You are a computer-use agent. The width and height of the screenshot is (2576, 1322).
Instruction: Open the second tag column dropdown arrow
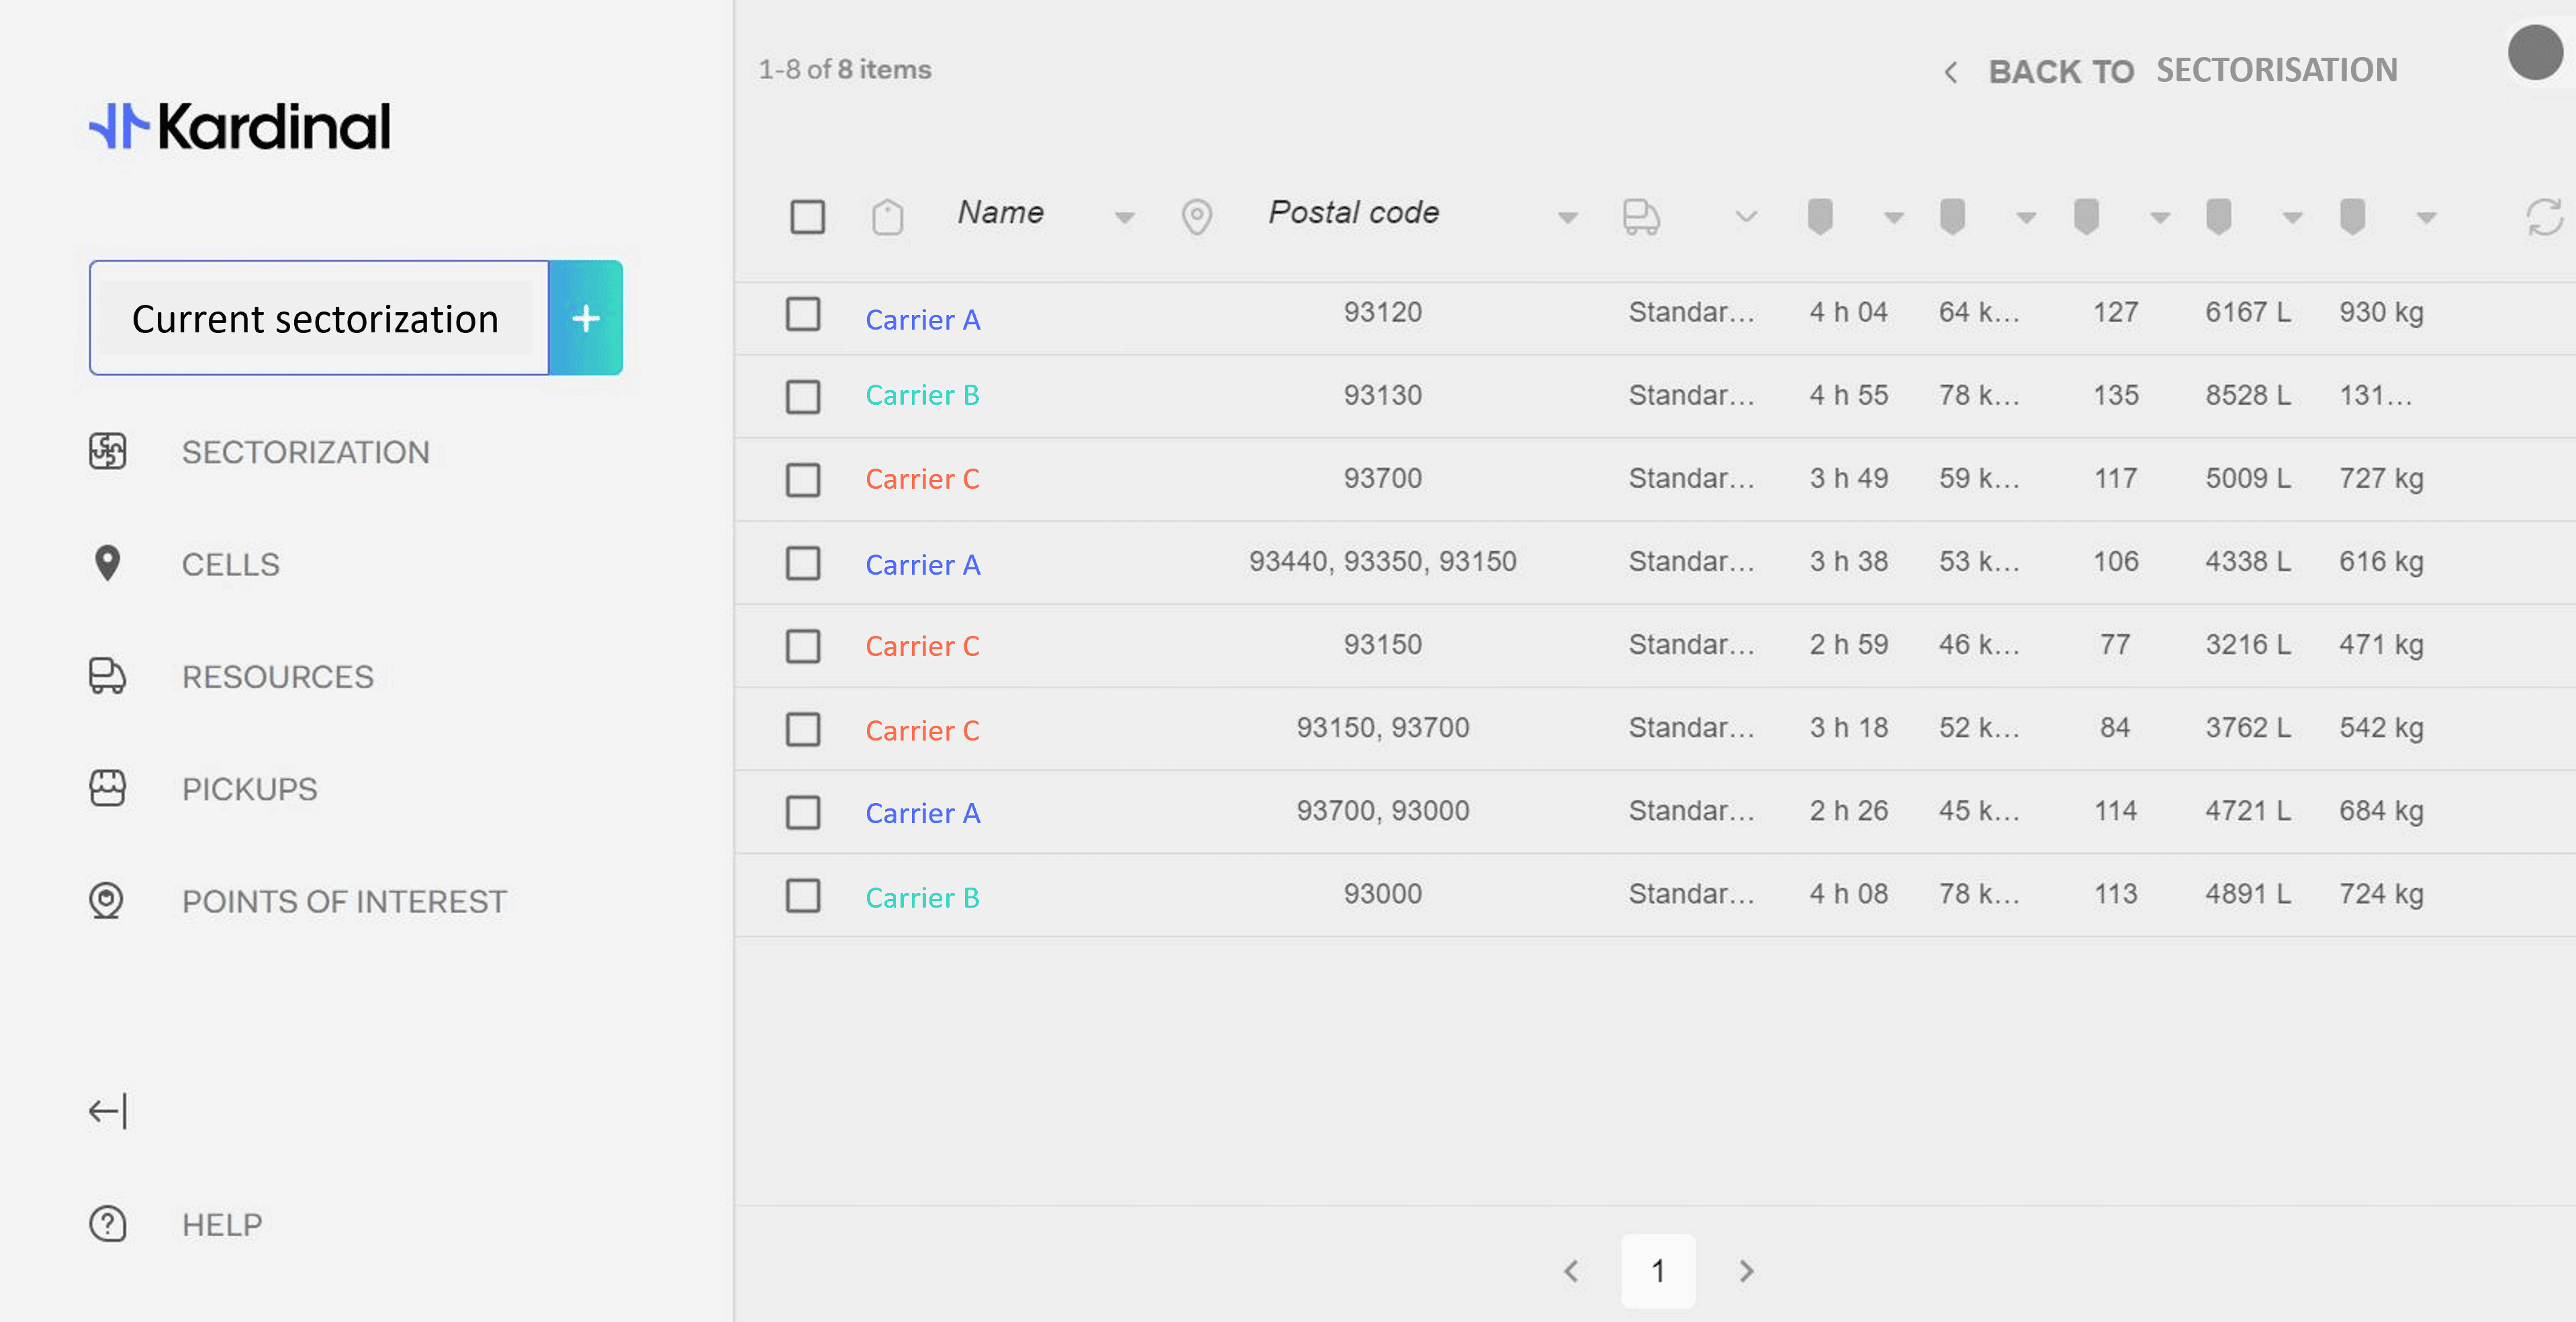(x=2026, y=218)
